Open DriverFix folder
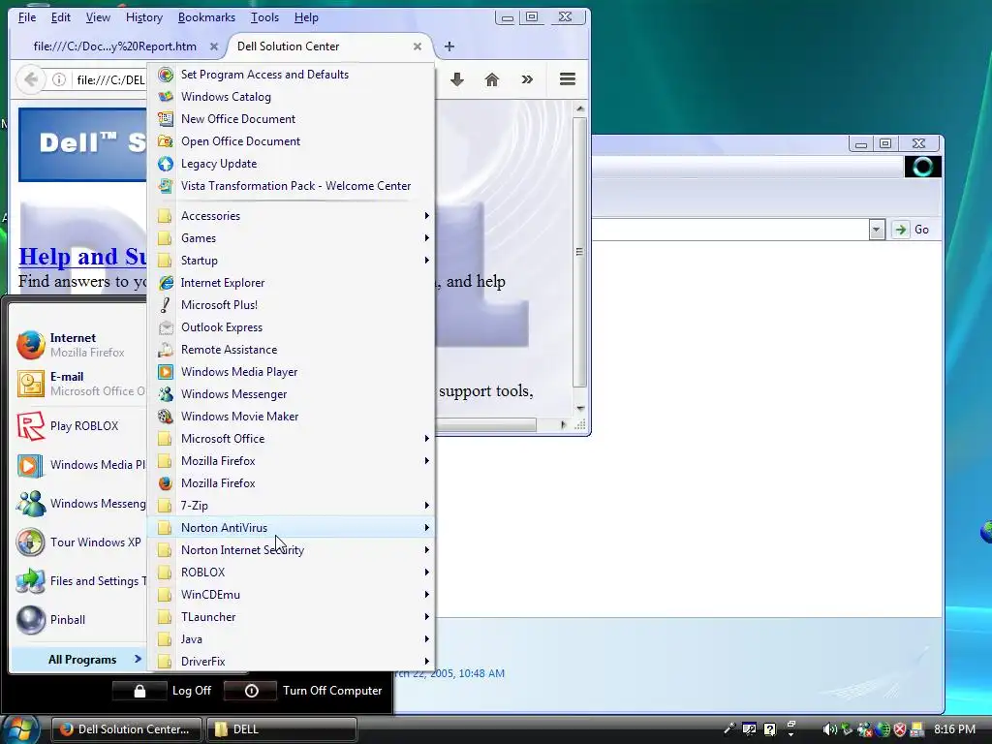The image size is (992, 744). [291, 661]
